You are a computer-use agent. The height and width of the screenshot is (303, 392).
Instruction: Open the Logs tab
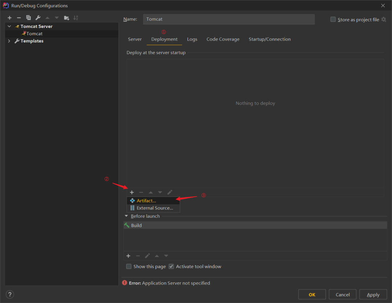[192, 39]
